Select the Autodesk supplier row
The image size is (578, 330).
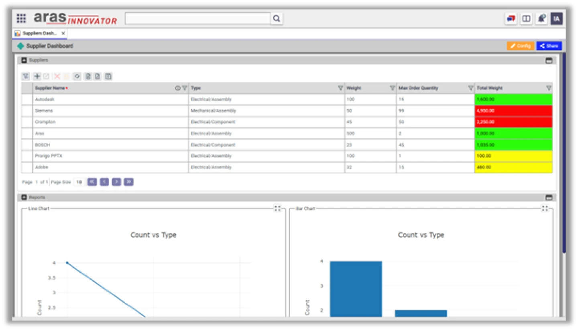(x=287, y=99)
